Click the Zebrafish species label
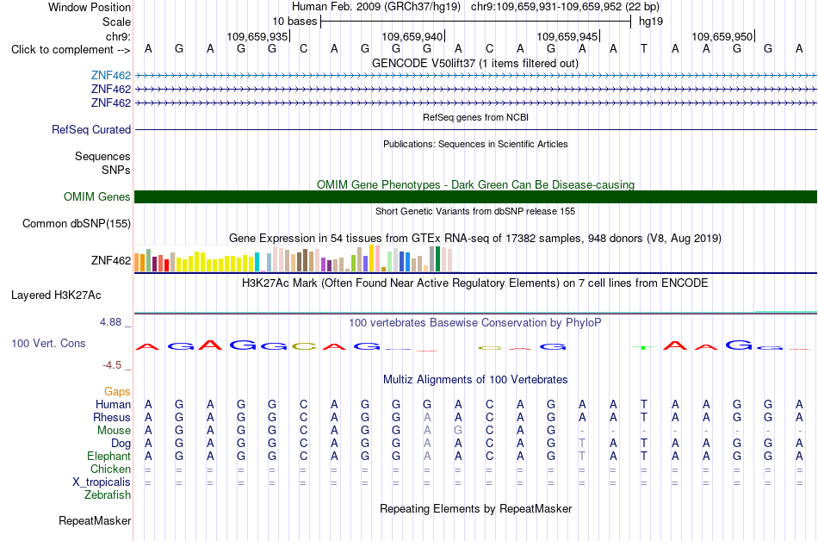The height and width of the screenshot is (541, 818). coord(108,495)
